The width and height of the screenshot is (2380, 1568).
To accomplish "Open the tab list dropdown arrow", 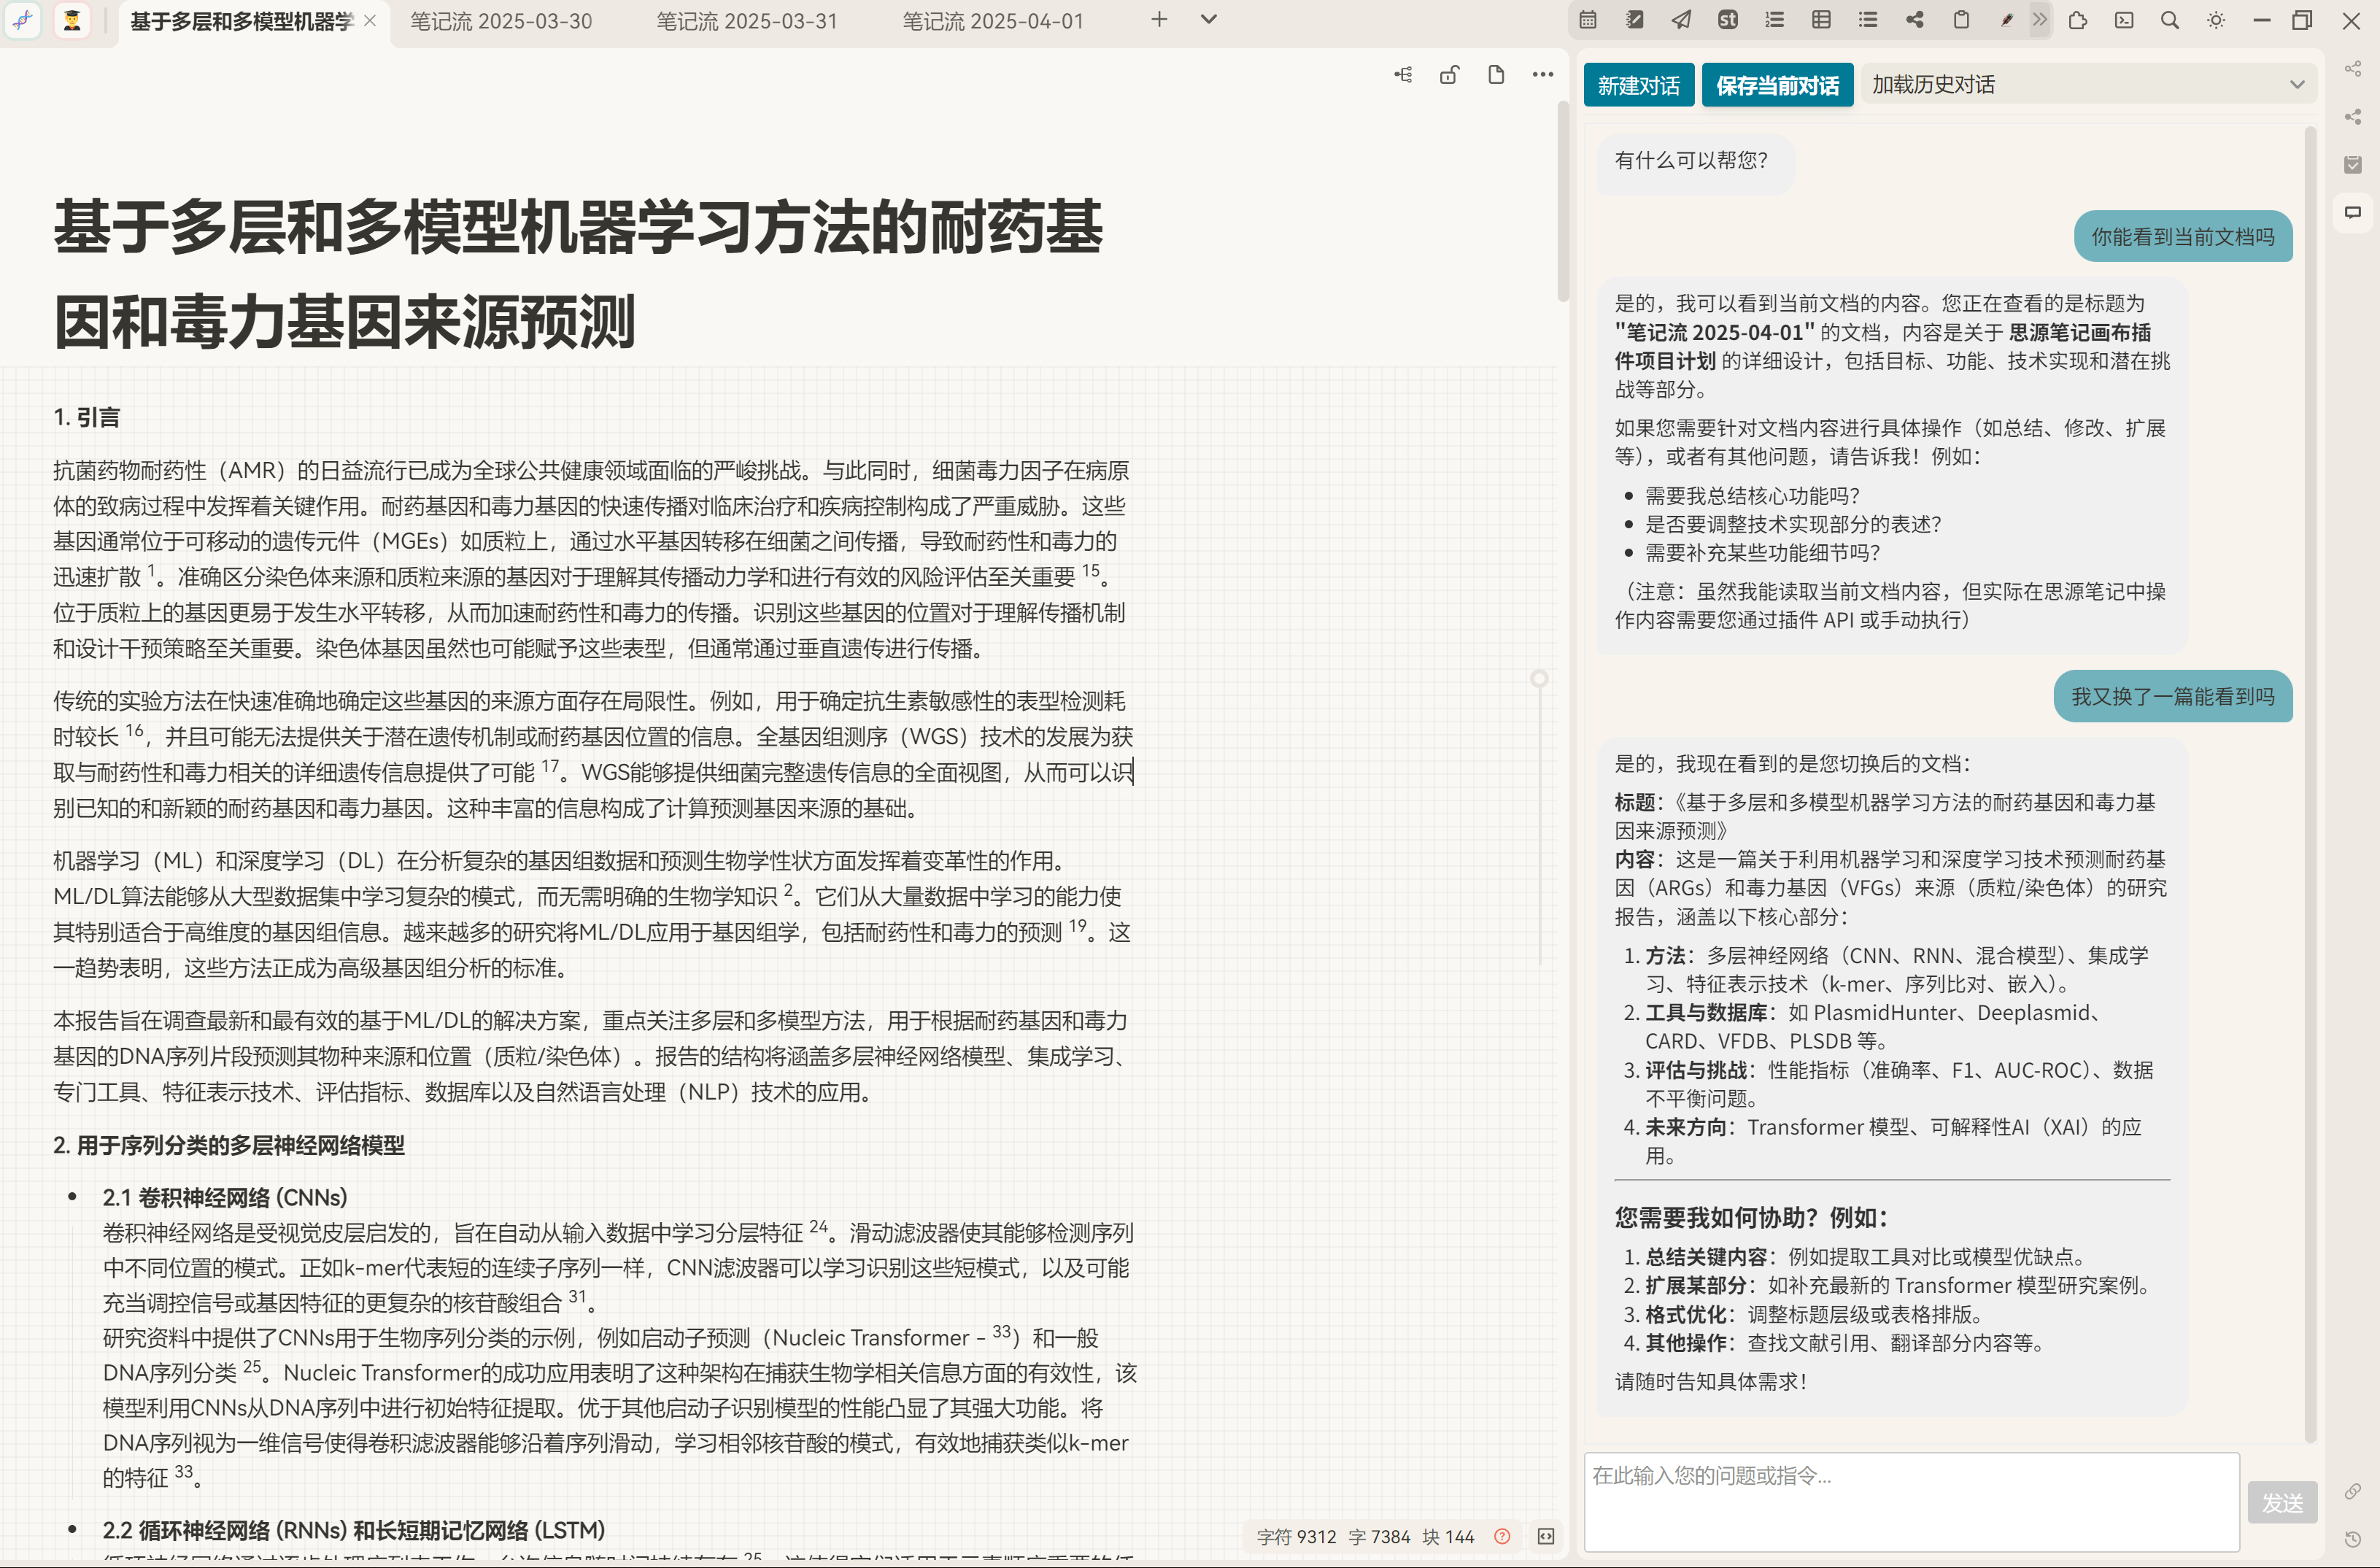I will coord(1208,20).
